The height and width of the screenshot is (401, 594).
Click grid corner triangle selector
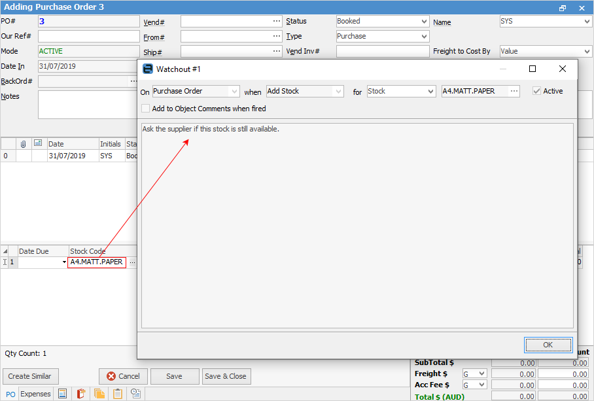click(x=5, y=251)
